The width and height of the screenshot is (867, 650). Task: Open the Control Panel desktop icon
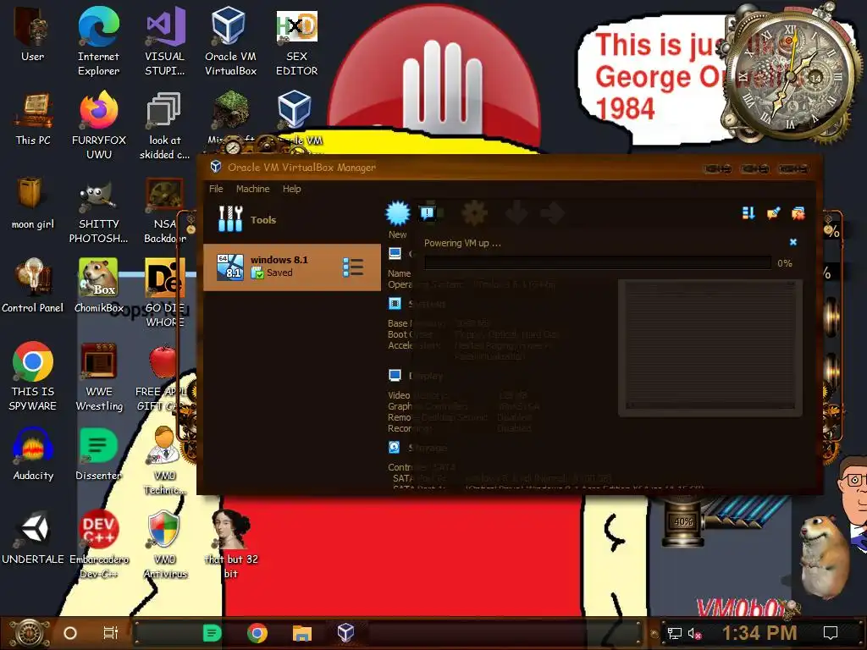click(33, 286)
